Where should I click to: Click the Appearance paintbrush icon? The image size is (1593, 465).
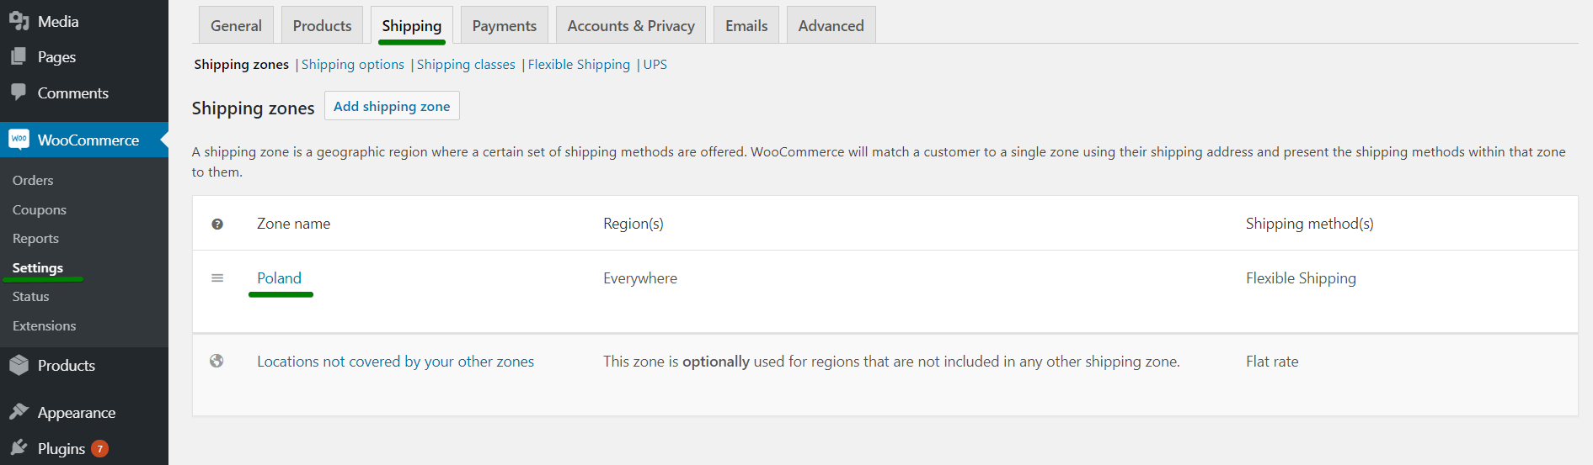pos(19,412)
